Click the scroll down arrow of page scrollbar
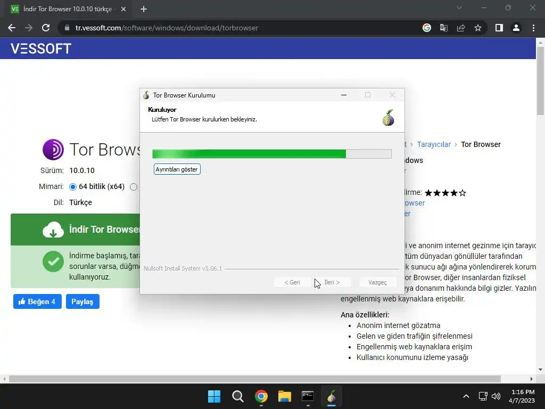The height and width of the screenshot is (409, 545). click(x=540, y=370)
